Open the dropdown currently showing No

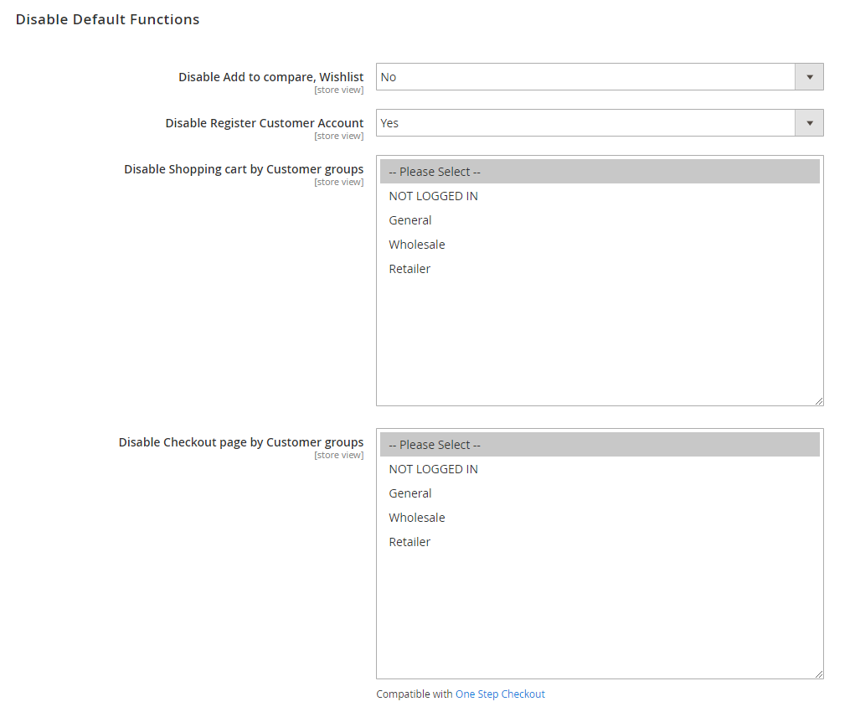tap(586, 77)
